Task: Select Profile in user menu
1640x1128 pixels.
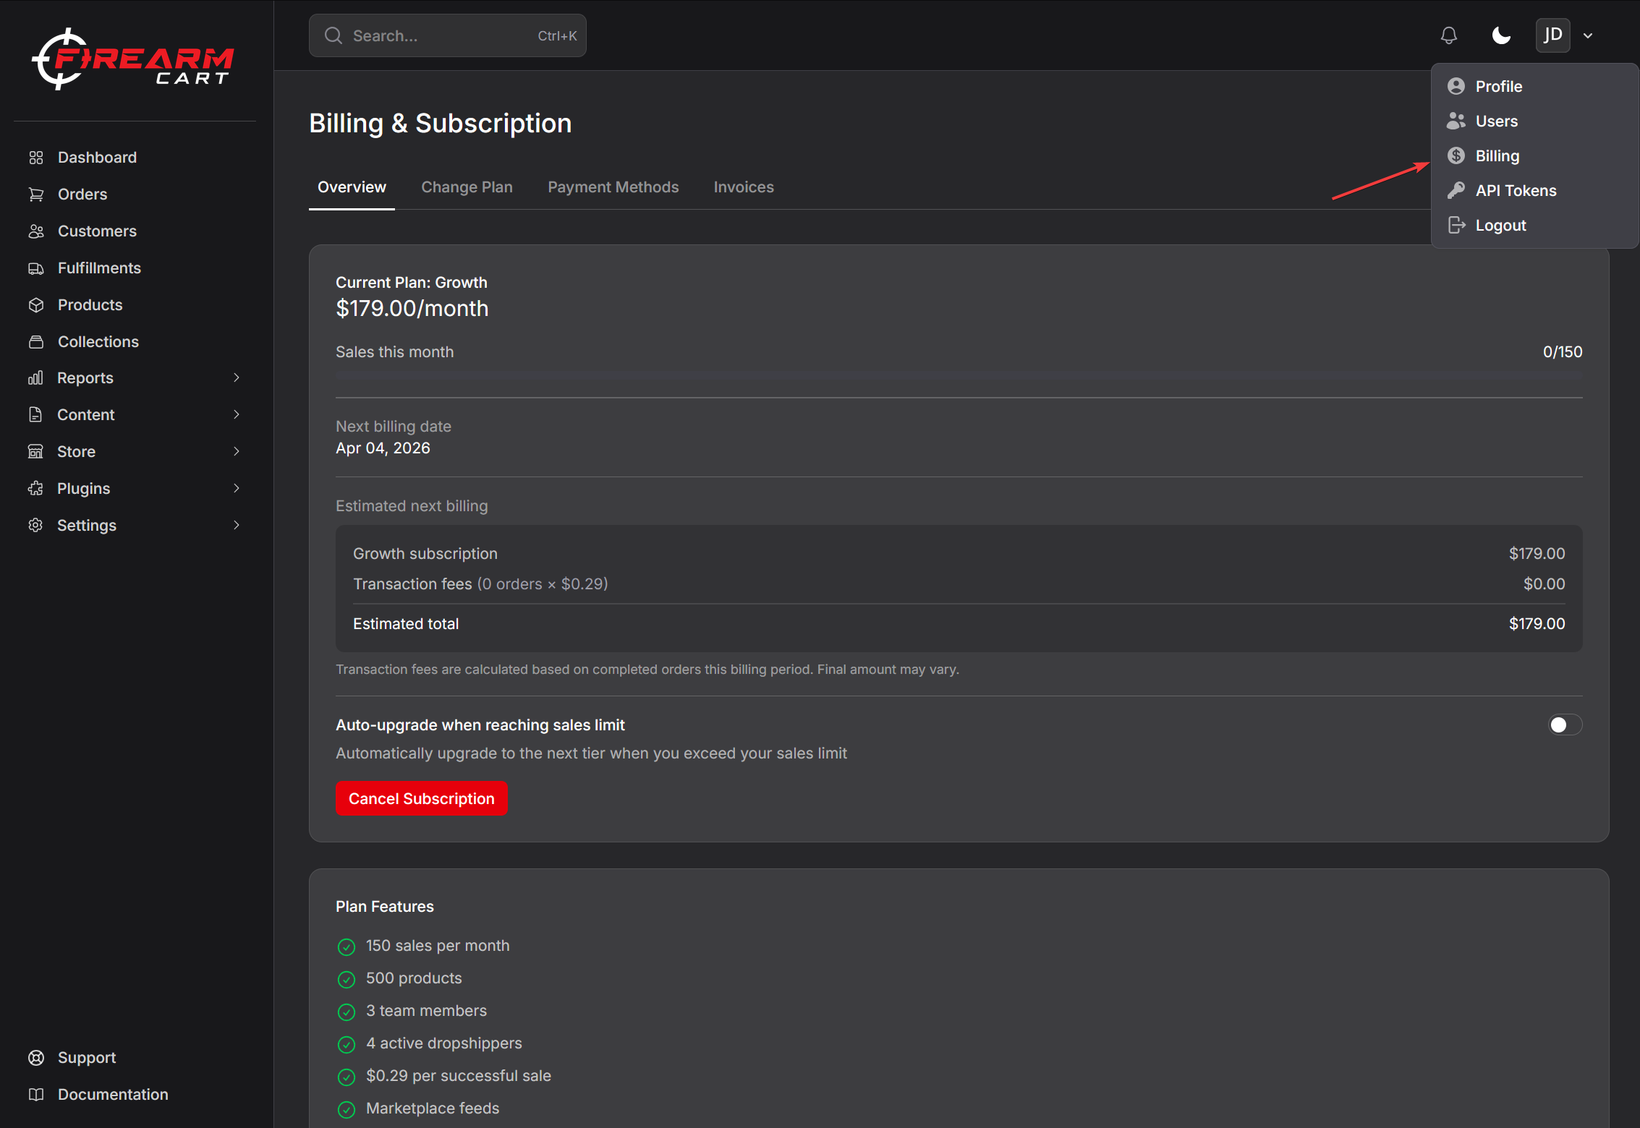Action: 1534,87
